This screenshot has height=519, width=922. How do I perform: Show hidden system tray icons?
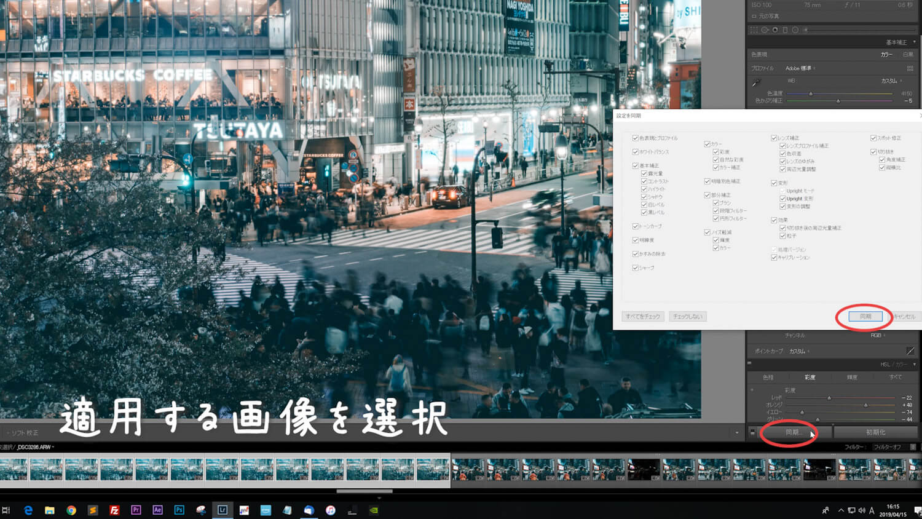(841, 510)
